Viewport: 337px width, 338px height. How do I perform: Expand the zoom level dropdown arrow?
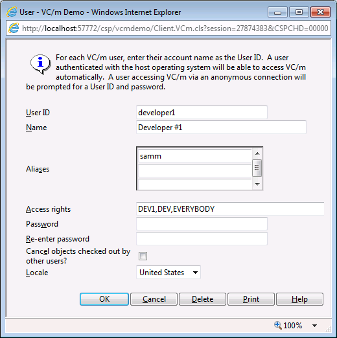click(314, 326)
